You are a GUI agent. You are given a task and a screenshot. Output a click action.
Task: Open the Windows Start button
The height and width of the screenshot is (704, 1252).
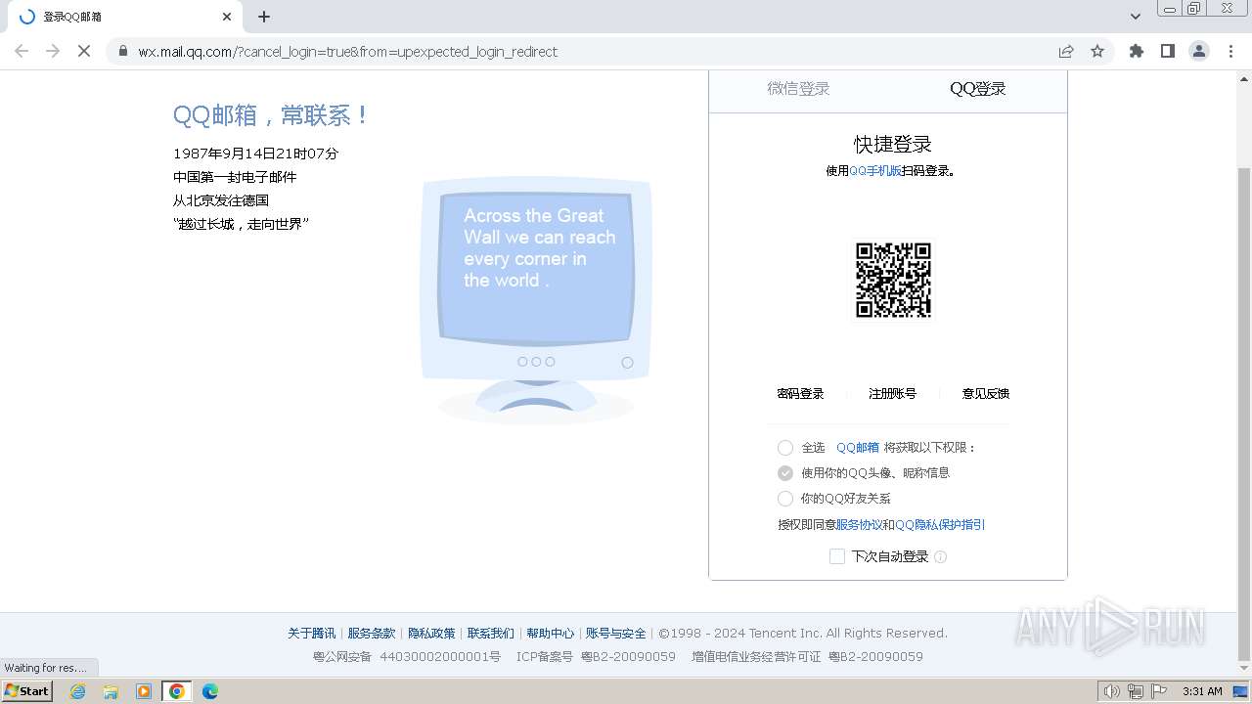pos(27,690)
